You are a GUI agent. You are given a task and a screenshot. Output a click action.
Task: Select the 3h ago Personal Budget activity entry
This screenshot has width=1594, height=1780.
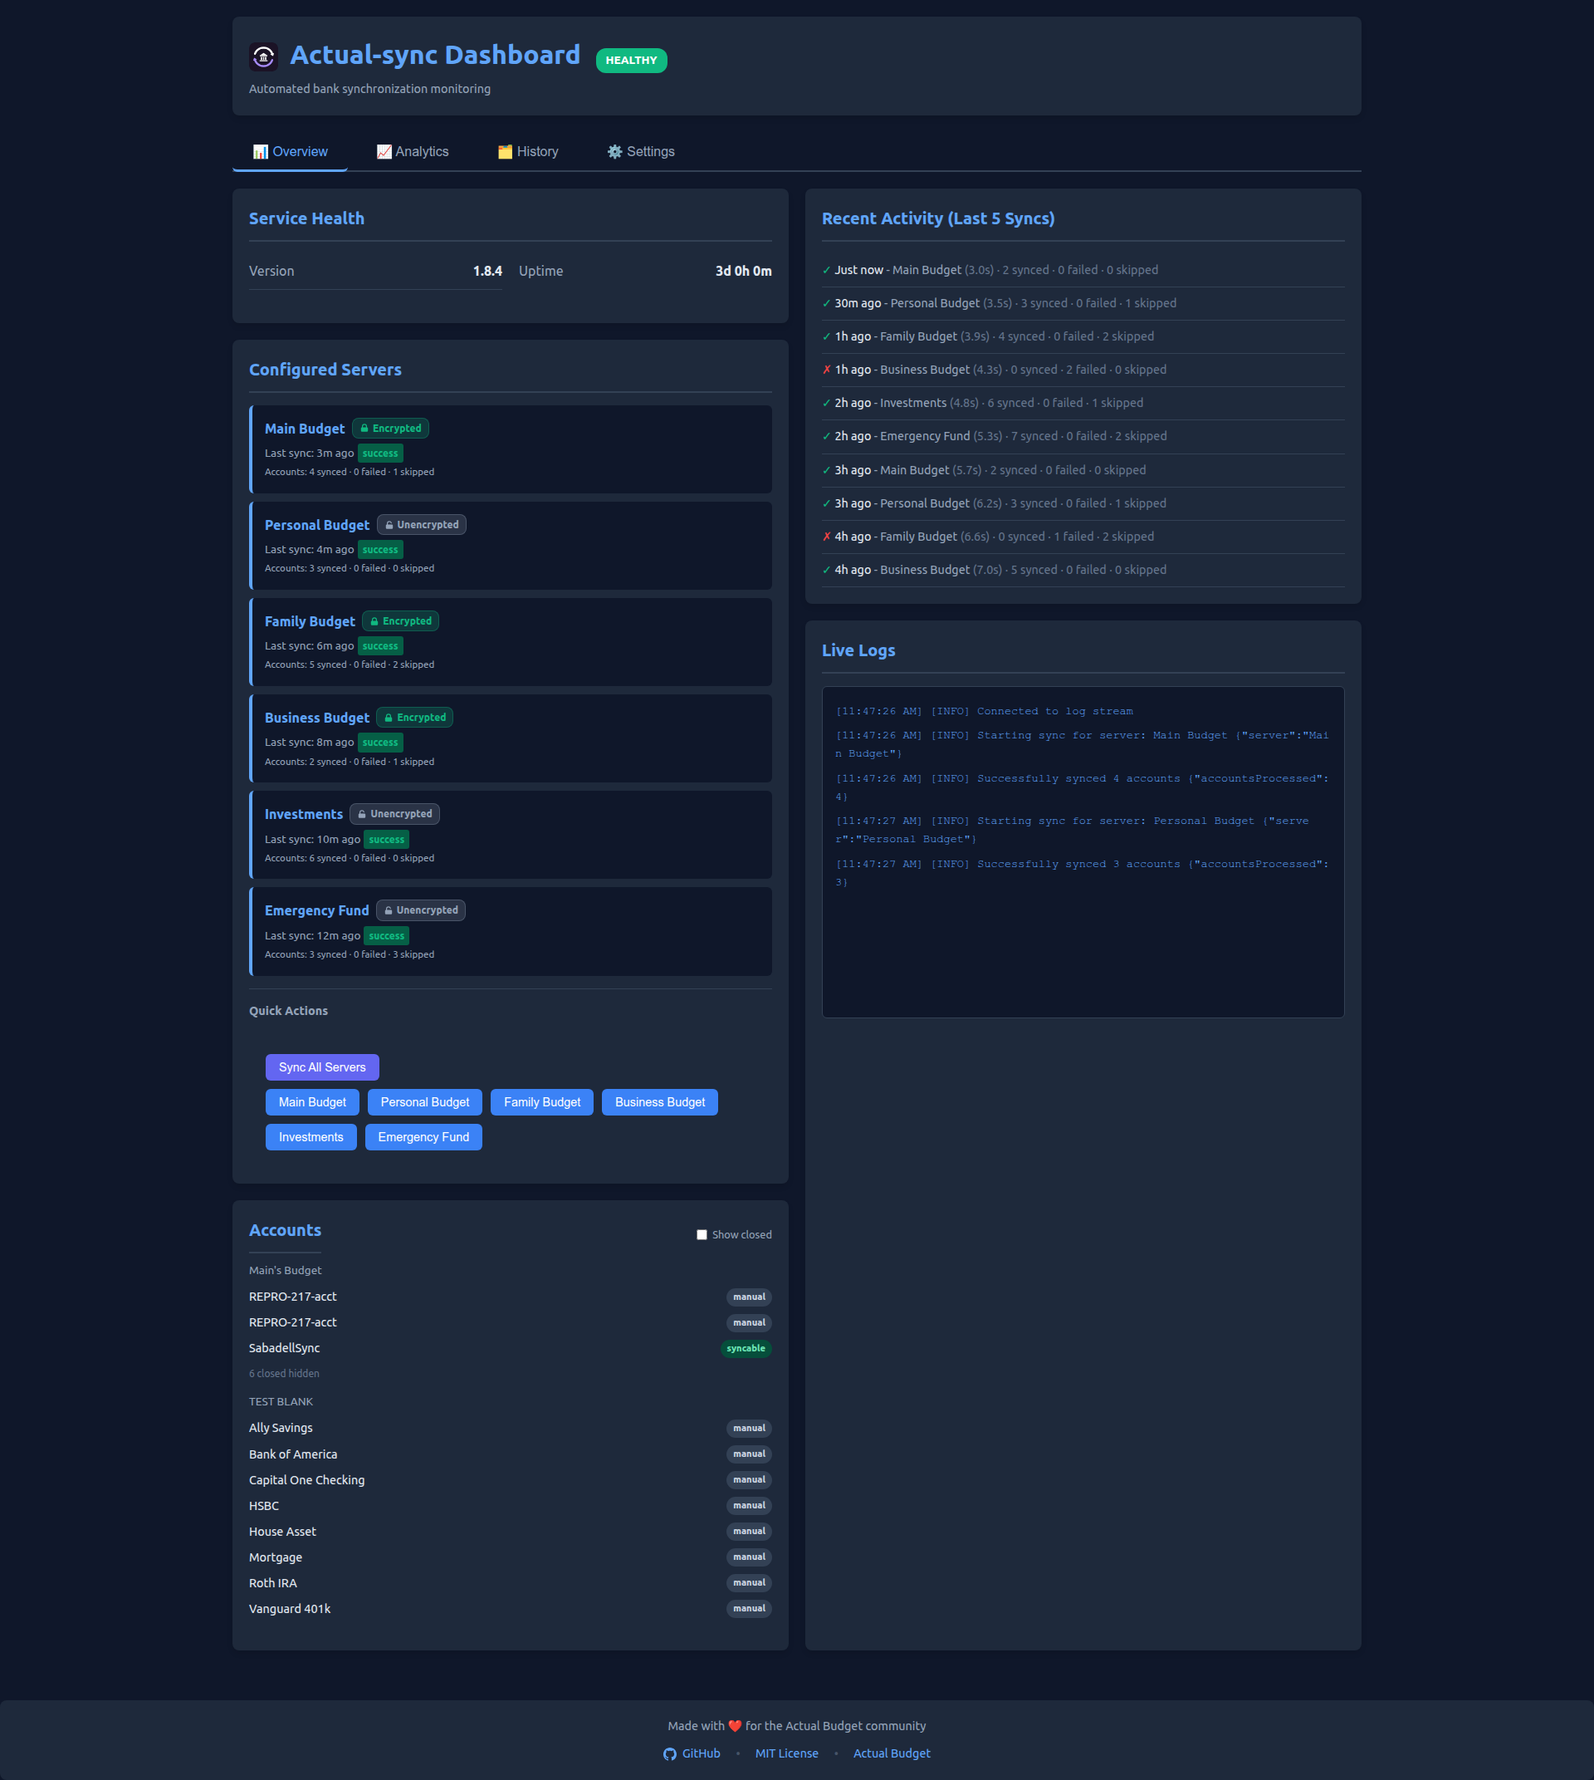click(x=1083, y=503)
